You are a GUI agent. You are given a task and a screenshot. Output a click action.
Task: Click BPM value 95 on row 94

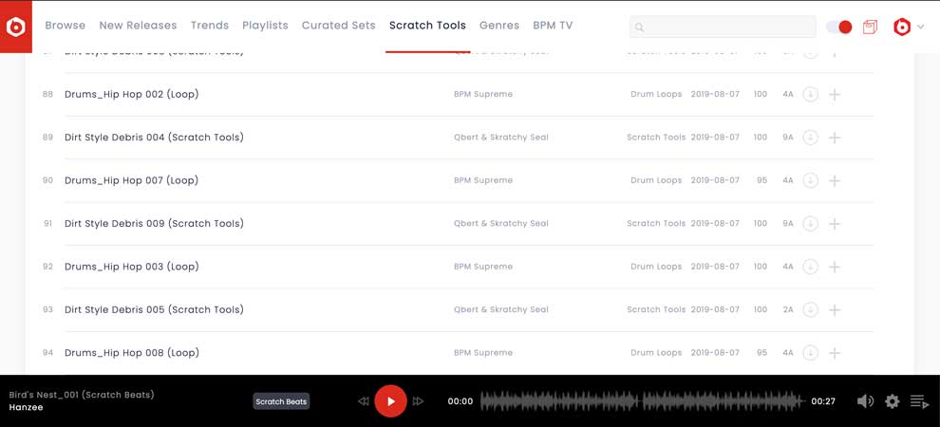[x=761, y=353]
